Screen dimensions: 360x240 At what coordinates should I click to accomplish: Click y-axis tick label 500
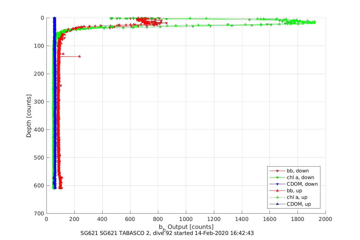pyautogui.click(x=39, y=158)
